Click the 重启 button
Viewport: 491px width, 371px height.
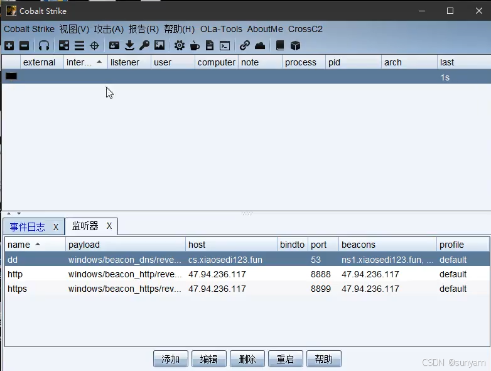[x=286, y=359]
